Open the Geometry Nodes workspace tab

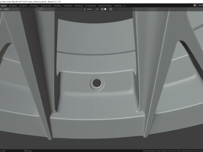click(x=105, y=6)
